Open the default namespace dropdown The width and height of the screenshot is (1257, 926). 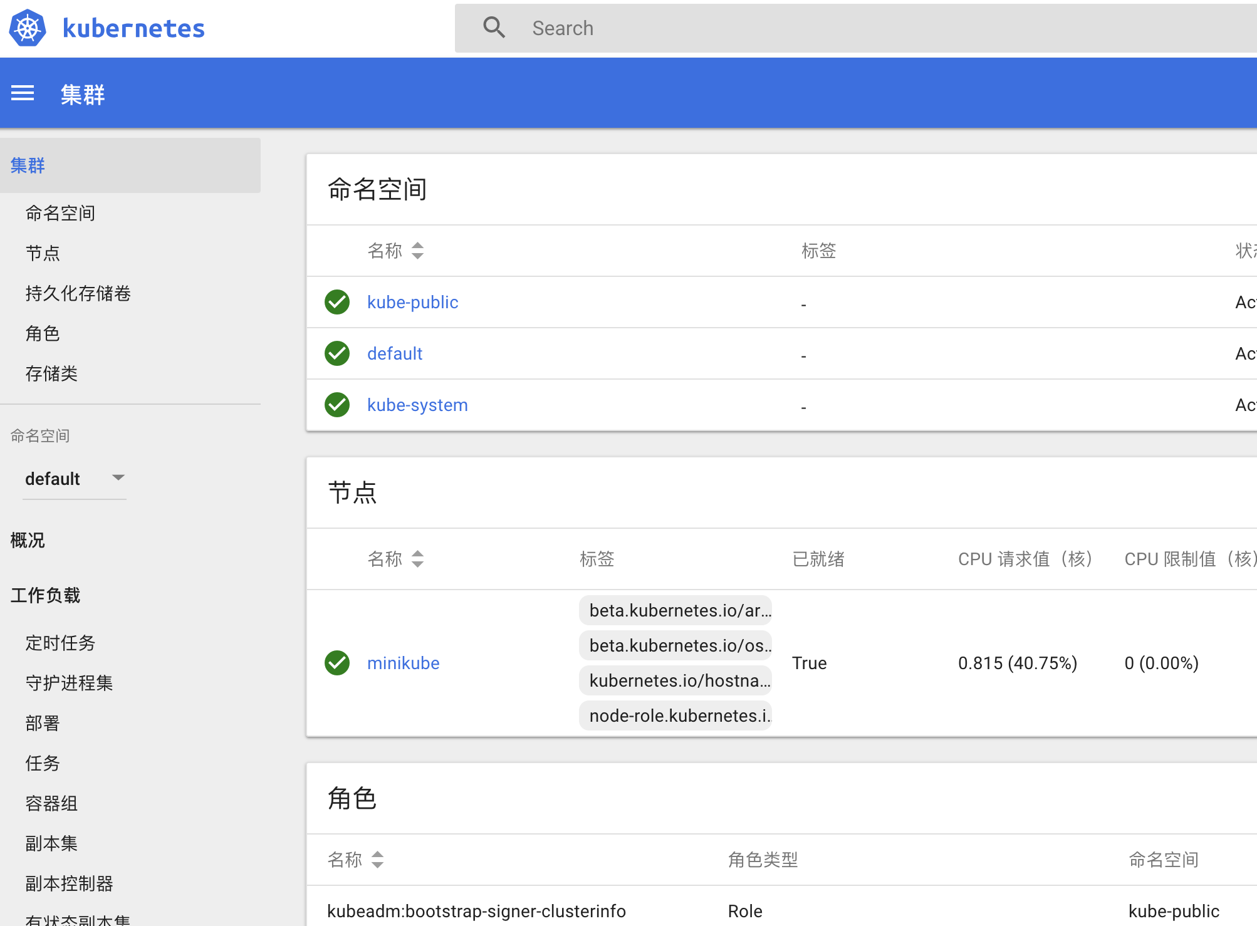(x=75, y=479)
